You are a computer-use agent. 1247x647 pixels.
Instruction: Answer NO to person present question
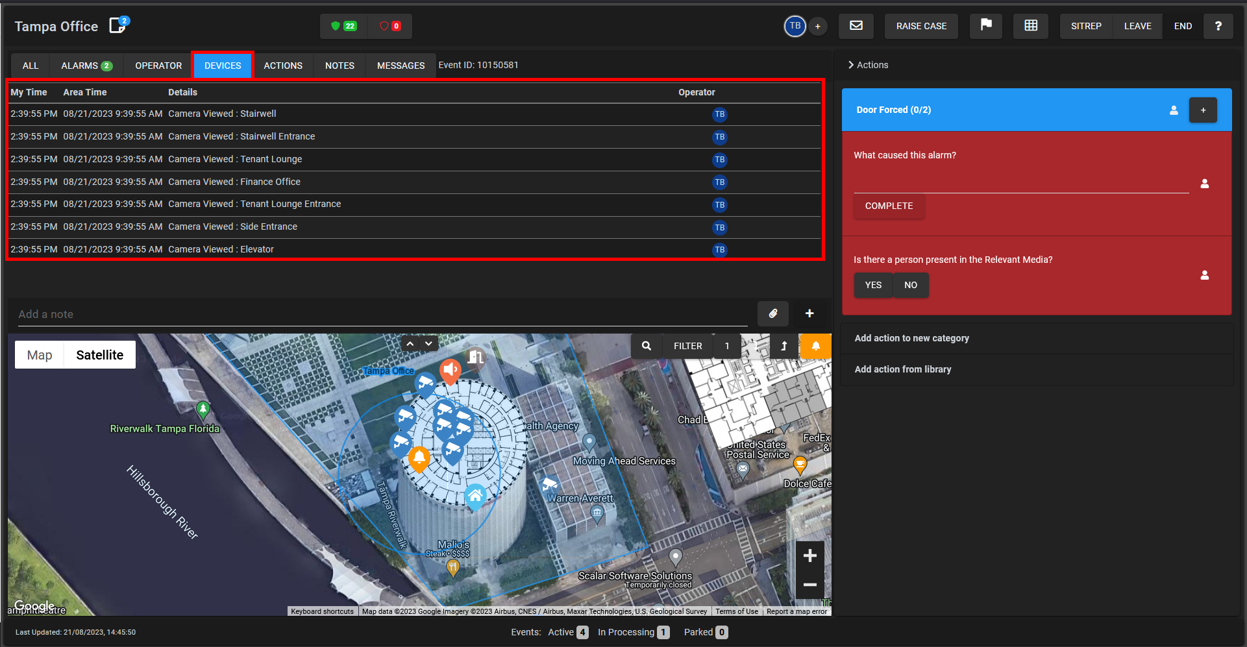click(911, 285)
